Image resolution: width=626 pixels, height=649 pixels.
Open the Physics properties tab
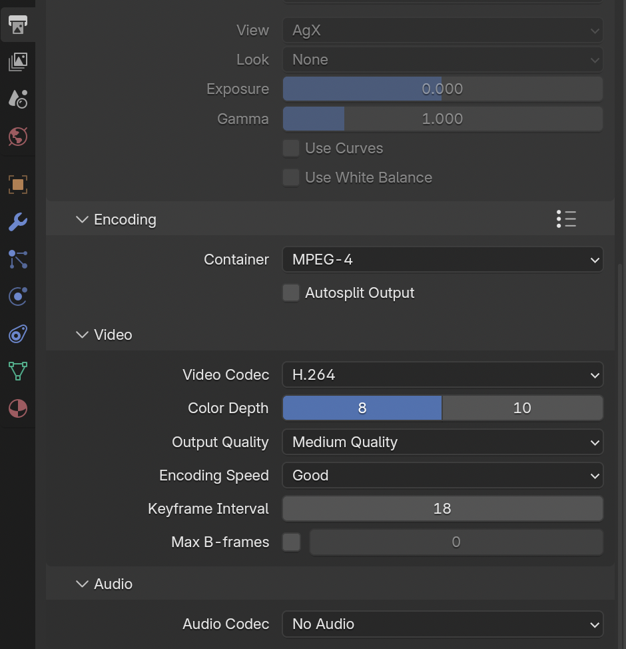[x=18, y=297]
